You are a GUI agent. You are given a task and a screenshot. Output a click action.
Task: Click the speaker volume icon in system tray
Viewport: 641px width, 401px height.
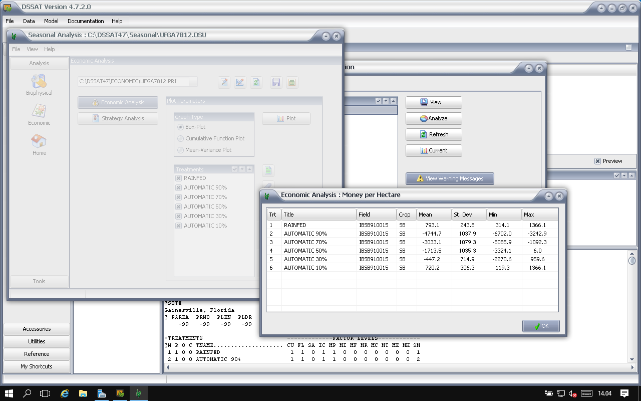572,393
